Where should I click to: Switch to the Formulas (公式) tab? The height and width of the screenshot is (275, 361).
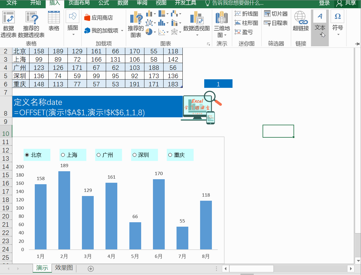(x=104, y=3)
